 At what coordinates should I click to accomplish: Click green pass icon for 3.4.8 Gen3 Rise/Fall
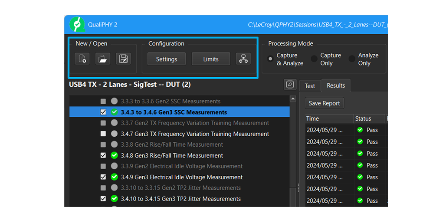pos(115,155)
